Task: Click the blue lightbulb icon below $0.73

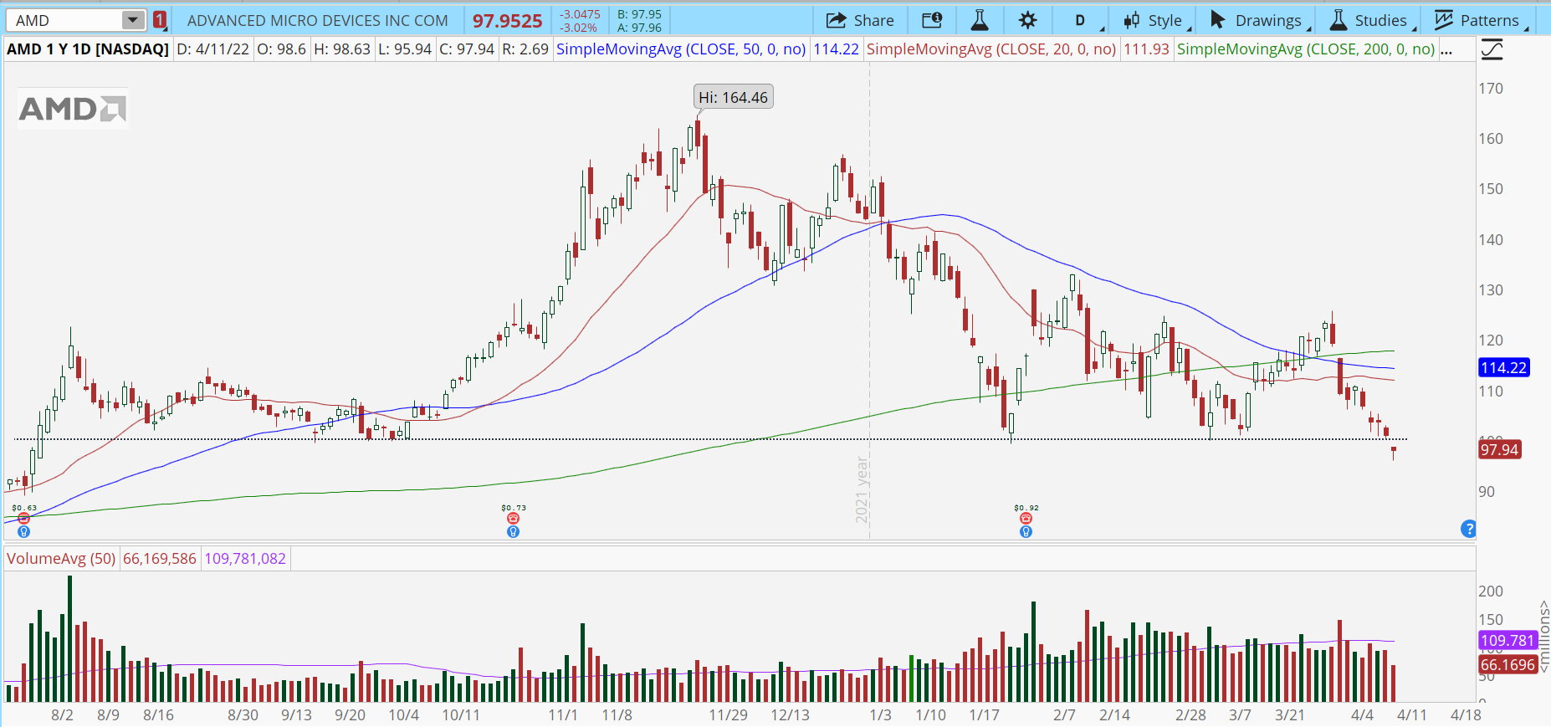Action: (x=513, y=531)
